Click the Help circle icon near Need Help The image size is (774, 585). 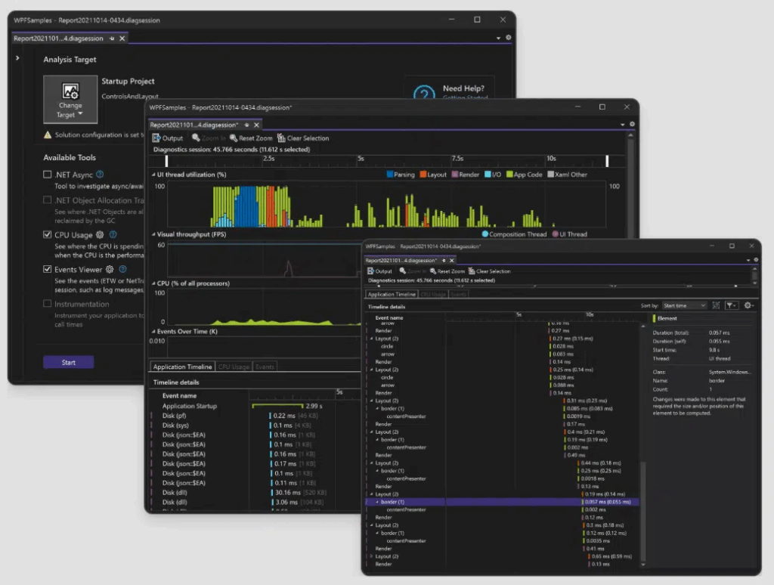[424, 94]
